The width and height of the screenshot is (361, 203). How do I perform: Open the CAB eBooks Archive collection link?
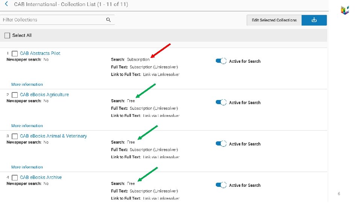point(41,177)
